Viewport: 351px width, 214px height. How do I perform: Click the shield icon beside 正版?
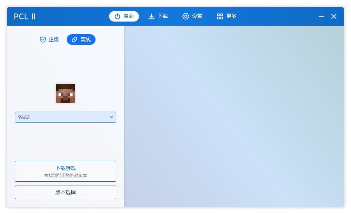tap(43, 40)
